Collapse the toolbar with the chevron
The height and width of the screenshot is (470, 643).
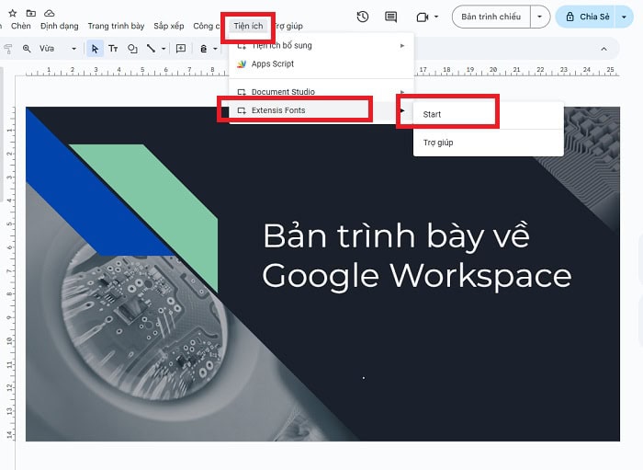click(604, 49)
